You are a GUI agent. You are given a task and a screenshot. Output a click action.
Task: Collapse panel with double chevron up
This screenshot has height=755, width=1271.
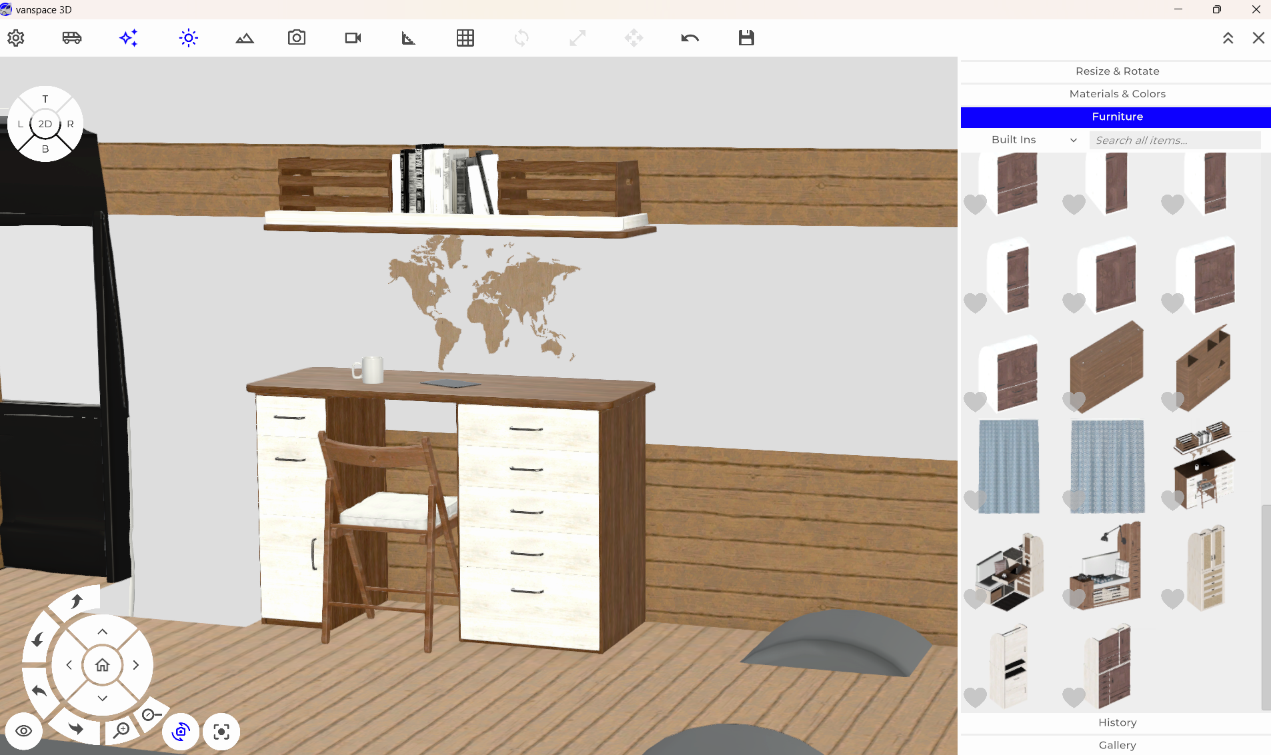(1228, 38)
